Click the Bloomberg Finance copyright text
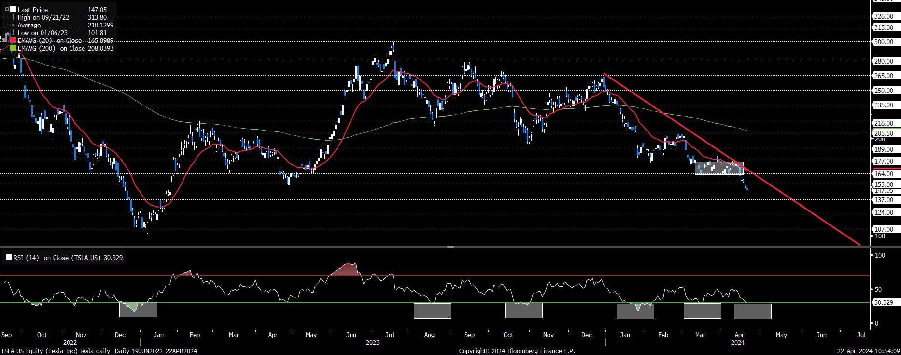Screen dimensions: 901x355 (x=517, y=351)
